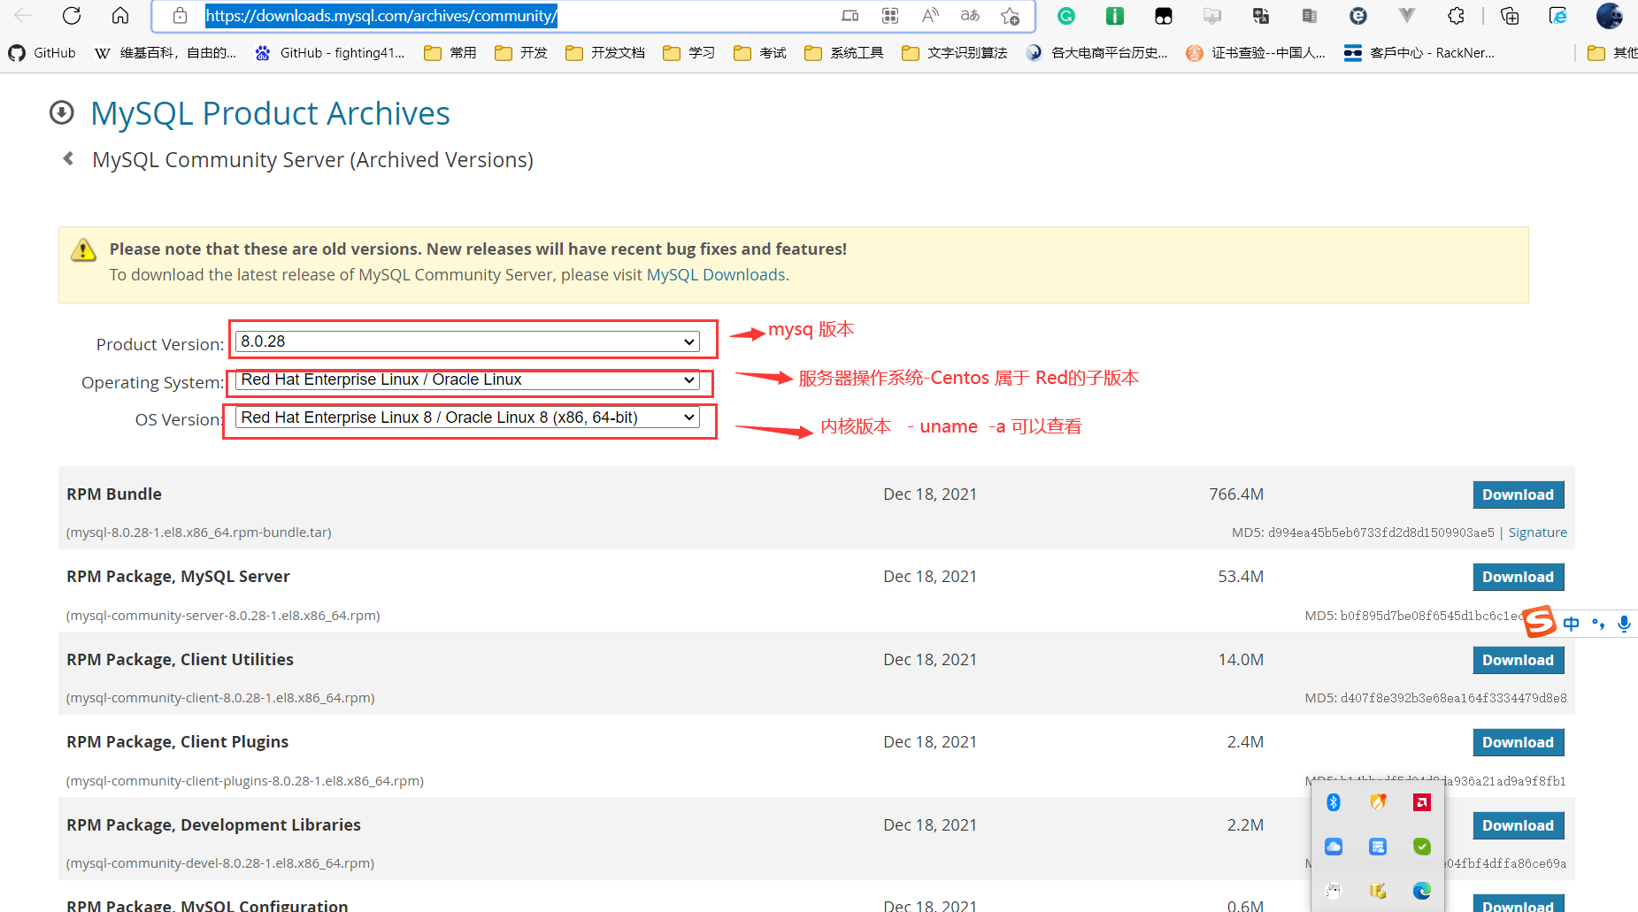Download RPM Package, MySQL Server
Screen dimensions: 1638x912
click(1518, 577)
